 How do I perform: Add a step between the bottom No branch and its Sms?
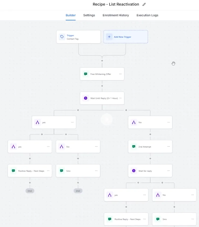(x=174, y=207)
